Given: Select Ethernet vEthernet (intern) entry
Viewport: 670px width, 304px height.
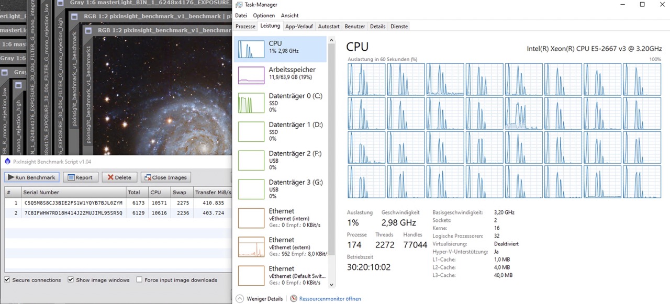Looking at the screenshot, I should pyautogui.click(x=280, y=218).
